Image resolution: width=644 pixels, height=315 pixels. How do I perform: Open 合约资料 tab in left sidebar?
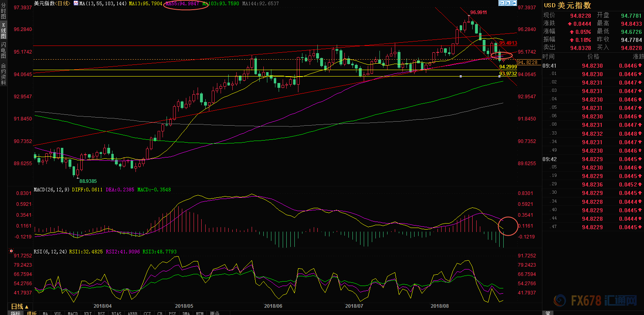coord(4,74)
